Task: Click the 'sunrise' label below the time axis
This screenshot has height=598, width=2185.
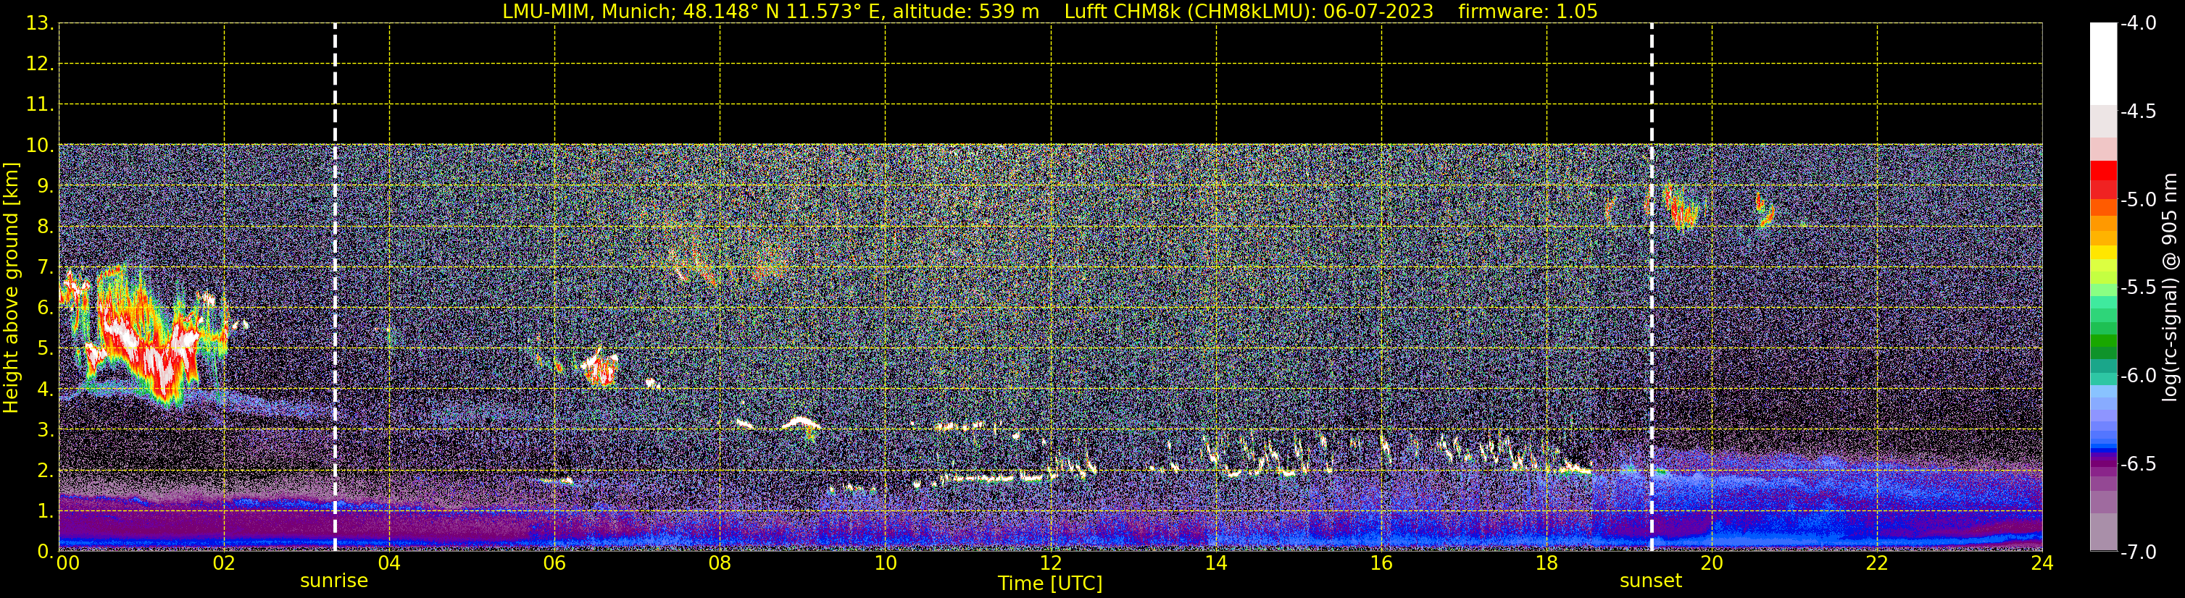Action: click(x=334, y=581)
